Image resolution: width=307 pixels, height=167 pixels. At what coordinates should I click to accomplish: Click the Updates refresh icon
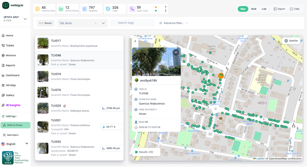pyautogui.click(x=85, y=9)
